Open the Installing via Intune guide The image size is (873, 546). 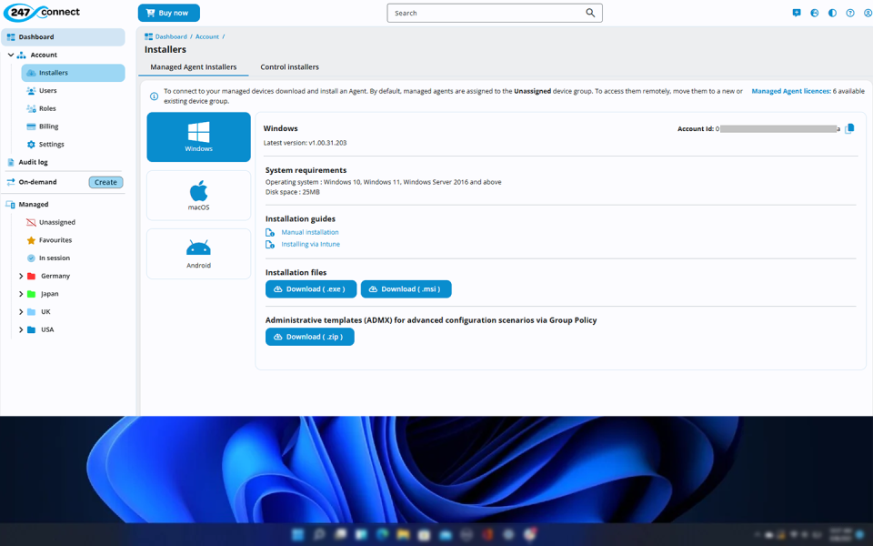coord(310,244)
